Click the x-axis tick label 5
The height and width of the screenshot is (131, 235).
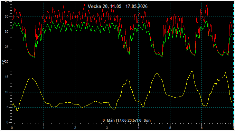click(x=170, y=128)
